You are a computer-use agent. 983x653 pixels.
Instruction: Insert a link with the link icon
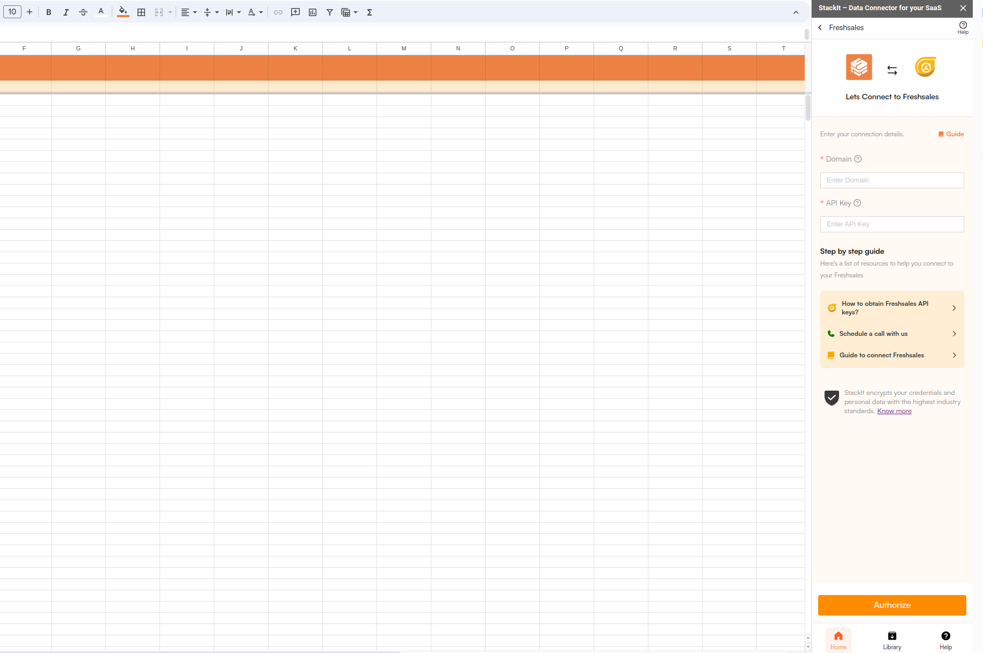(278, 12)
